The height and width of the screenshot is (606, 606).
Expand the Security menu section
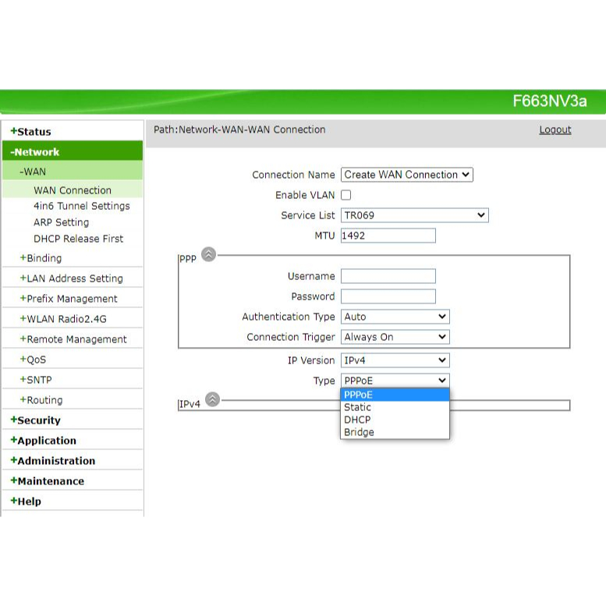[x=35, y=420]
